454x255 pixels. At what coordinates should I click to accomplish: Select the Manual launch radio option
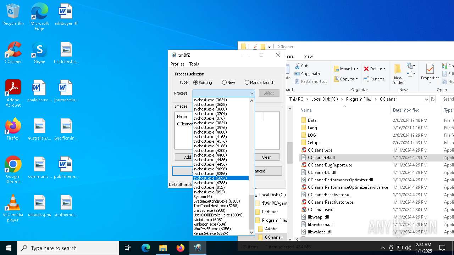tap(259, 83)
